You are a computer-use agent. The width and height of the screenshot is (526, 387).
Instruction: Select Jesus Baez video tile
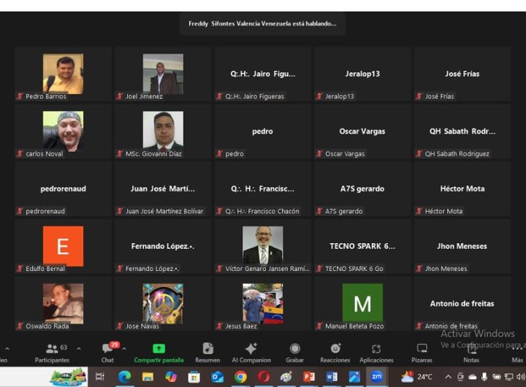[263, 304]
